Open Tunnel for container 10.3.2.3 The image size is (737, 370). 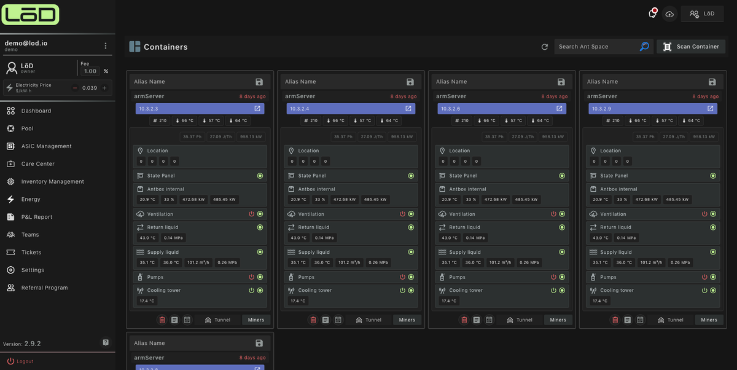[x=217, y=320]
